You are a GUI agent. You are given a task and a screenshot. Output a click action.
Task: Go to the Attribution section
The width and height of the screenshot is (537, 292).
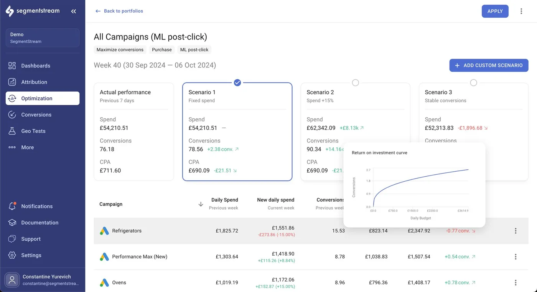(x=34, y=82)
